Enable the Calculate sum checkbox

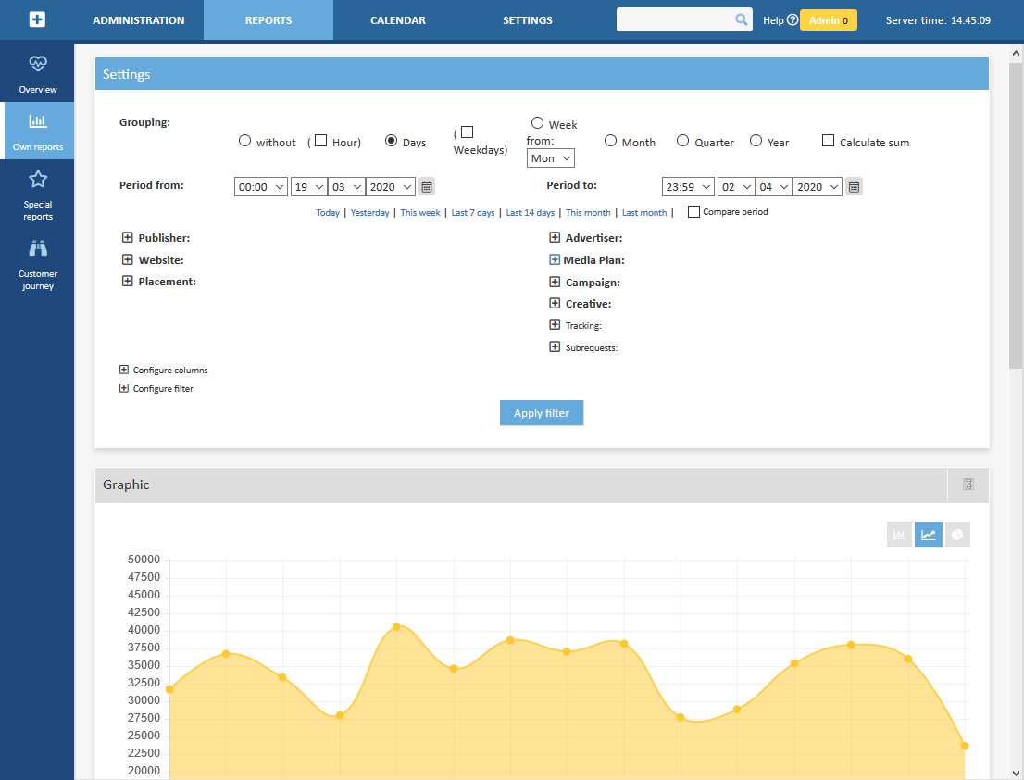[x=829, y=141]
